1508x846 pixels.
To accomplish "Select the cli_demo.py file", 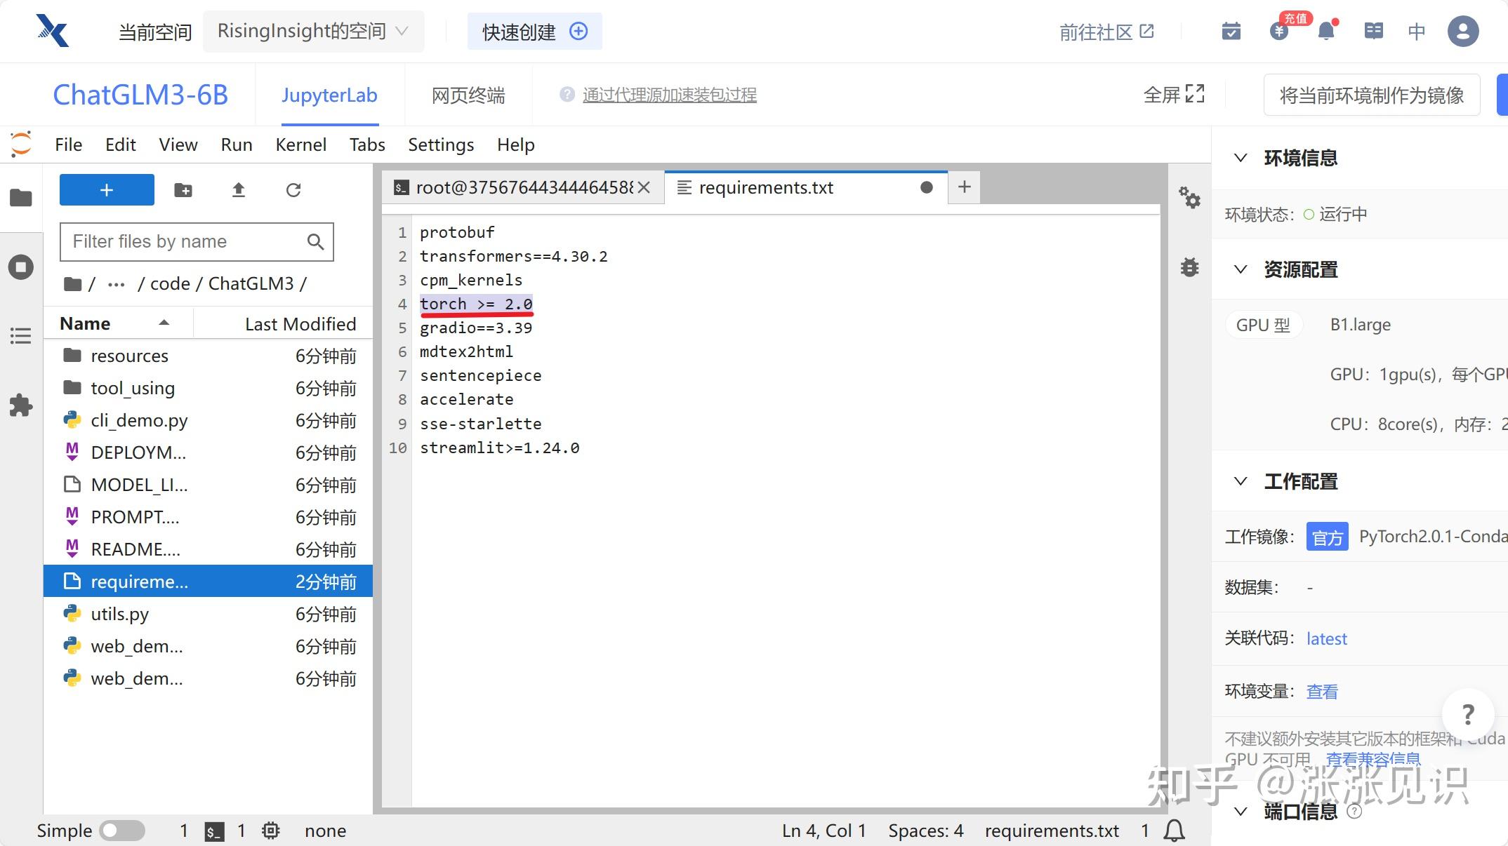I will tap(209, 420).
